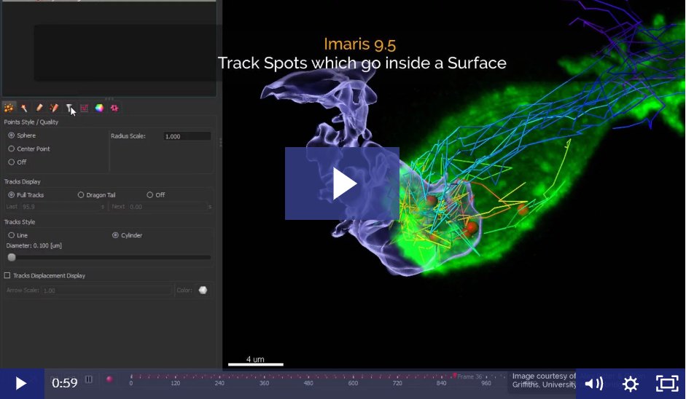Open the creation wizard wand tab
This screenshot has height=399, width=686.
pos(24,108)
